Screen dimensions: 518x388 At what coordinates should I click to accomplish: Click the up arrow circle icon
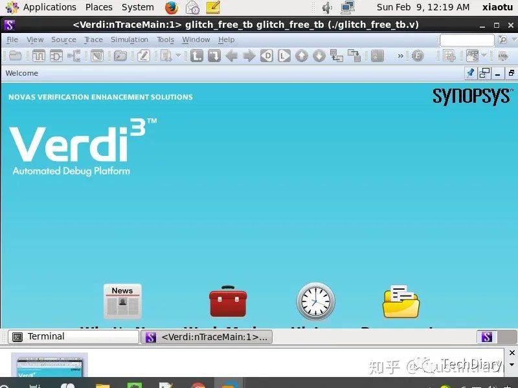click(302, 56)
